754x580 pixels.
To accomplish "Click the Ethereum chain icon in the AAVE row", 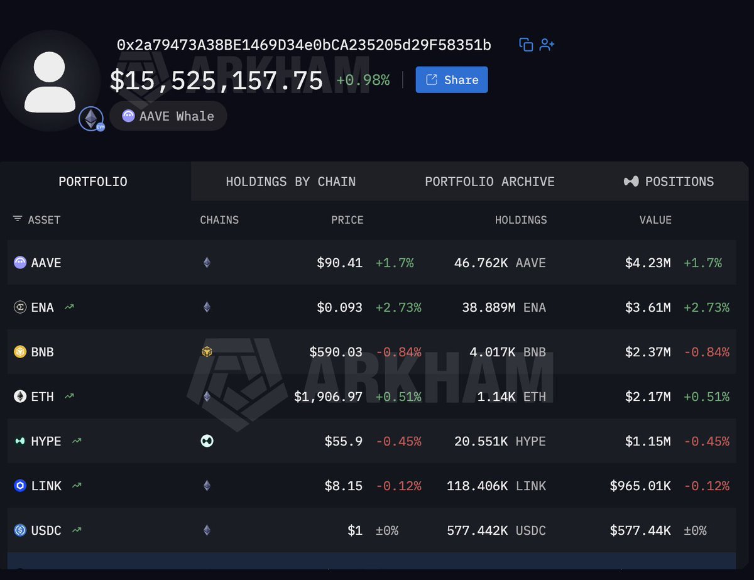I will coord(207,263).
